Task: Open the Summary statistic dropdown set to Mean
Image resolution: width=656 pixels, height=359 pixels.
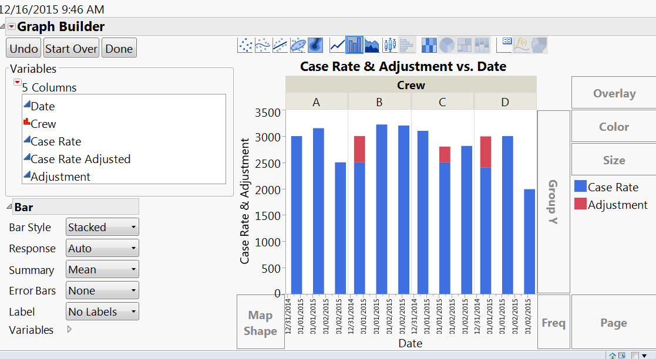Action: point(103,270)
